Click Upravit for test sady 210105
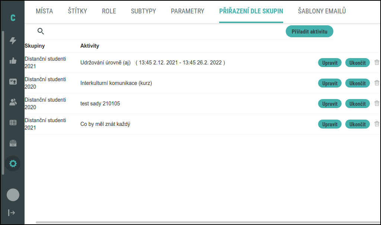This screenshot has width=381, height=225. [x=330, y=104]
